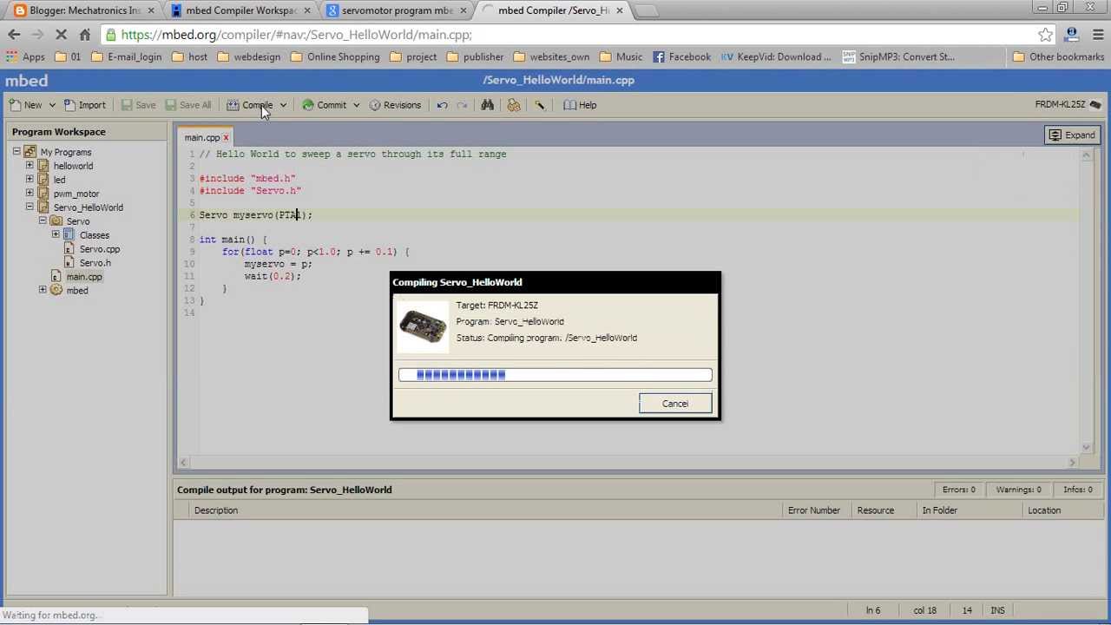Click the Save toolbar button

click(x=138, y=105)
